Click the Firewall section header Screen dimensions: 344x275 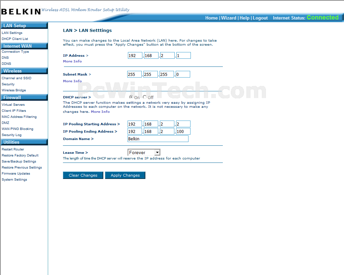pos(24,97)
